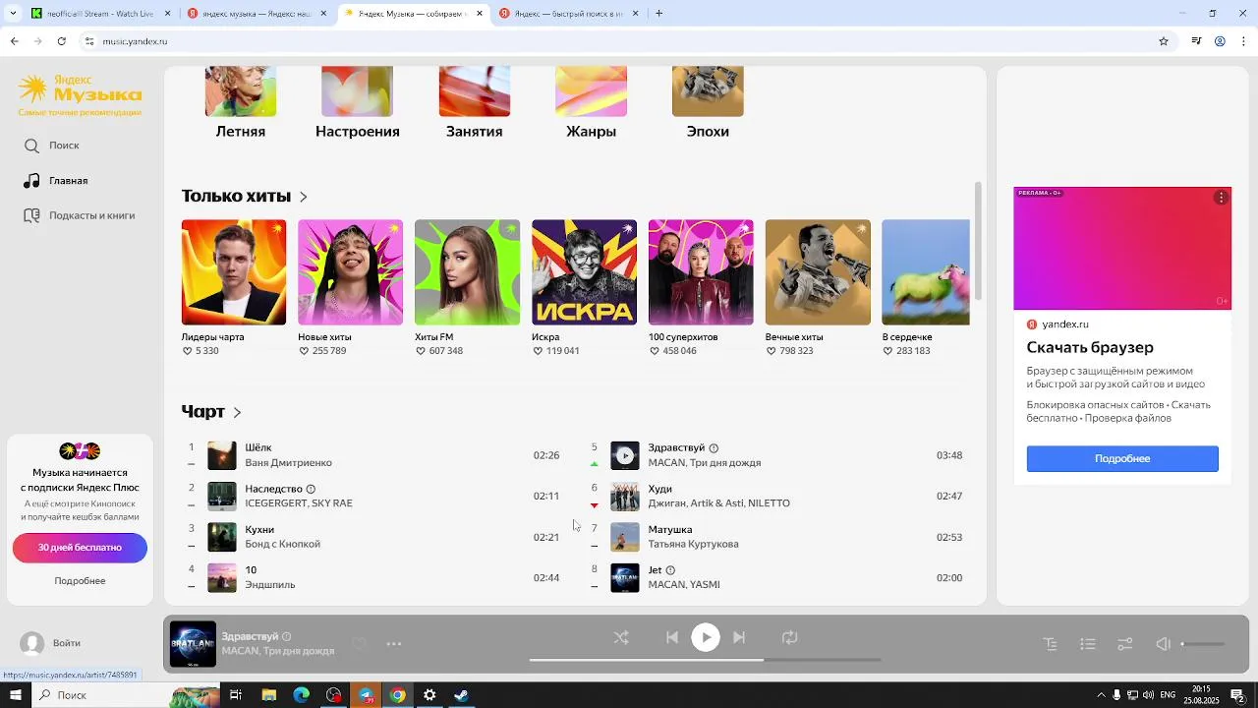
Task: Skip to next track
Action: [739, 637]
